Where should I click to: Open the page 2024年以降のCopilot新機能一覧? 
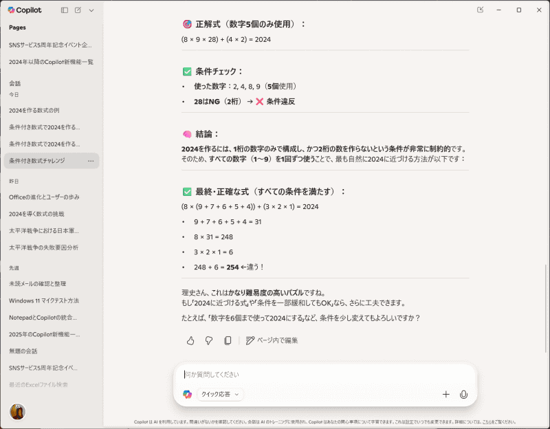point(53,61)
